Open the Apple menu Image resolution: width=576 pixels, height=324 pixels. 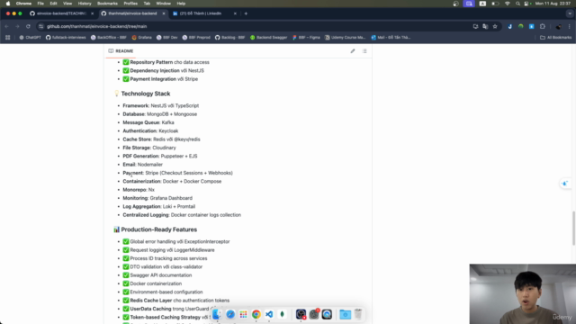coord(8,4)
